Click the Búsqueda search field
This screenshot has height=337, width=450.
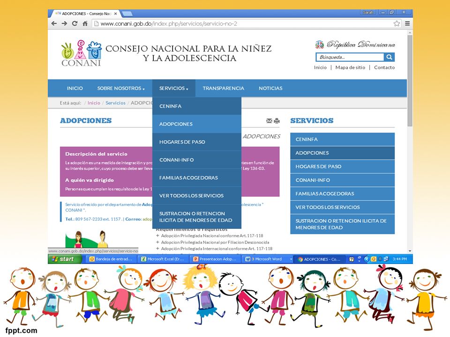[350, 57]
